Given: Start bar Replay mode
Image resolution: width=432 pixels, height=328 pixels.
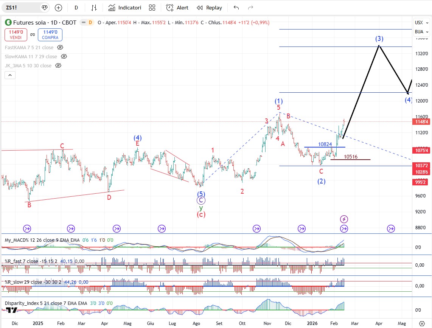Looking at the screenshot, I should [x=210, y=8].
